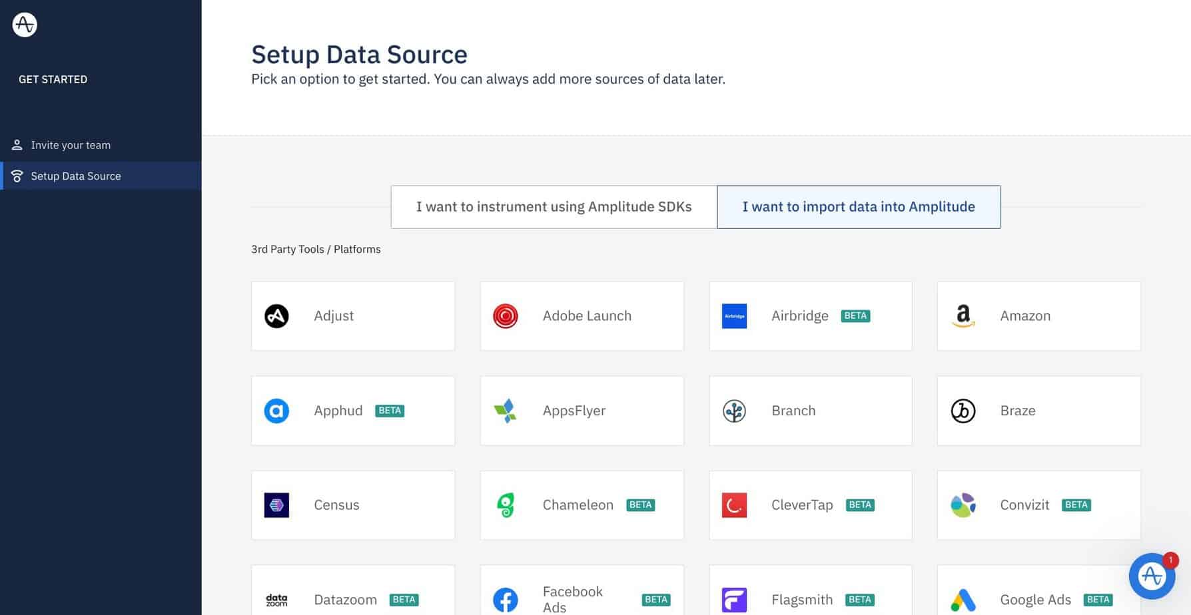Open Setup Data Source in sidebar
Screen dimensions: 1191x615
click(101, 176)
